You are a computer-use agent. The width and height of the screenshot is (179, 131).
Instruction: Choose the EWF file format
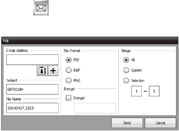68,70
